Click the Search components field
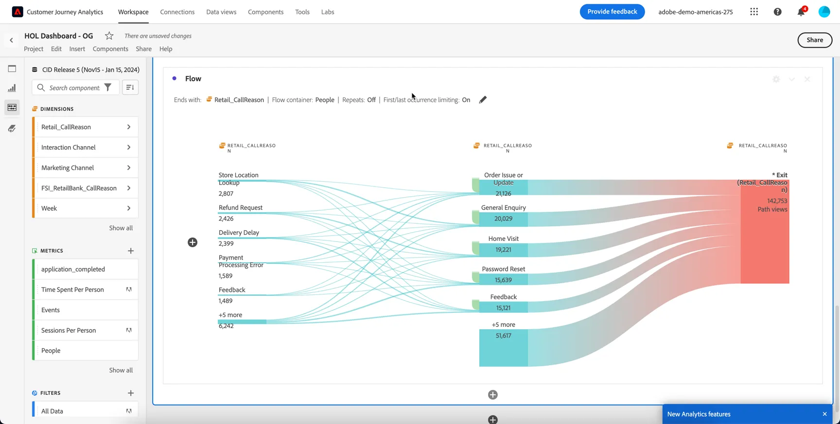 (75, 87)
